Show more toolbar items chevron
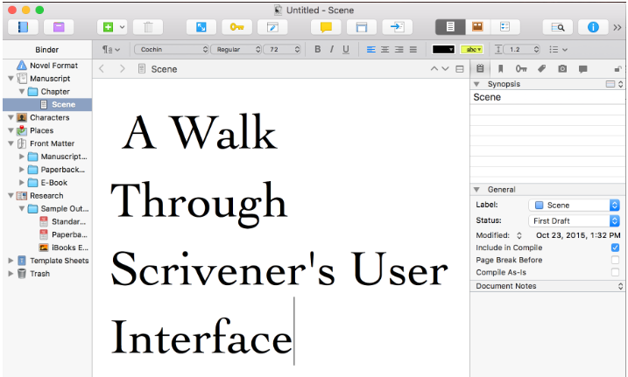628x377 pixels. point(617,27)
